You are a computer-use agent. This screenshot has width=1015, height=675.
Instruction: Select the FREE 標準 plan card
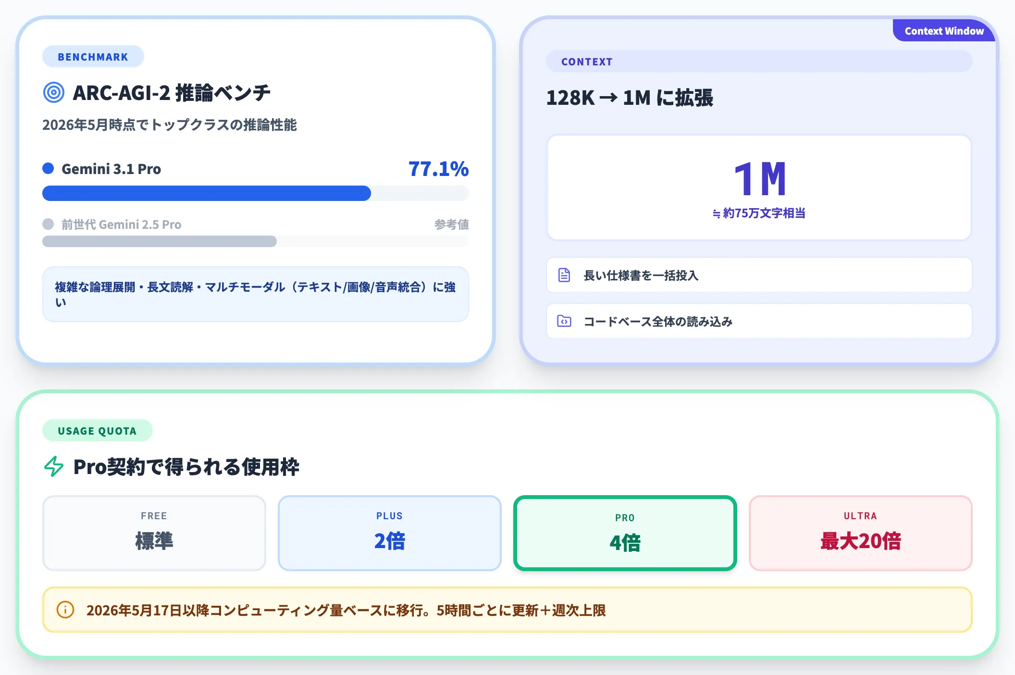(x=154, y=533)
